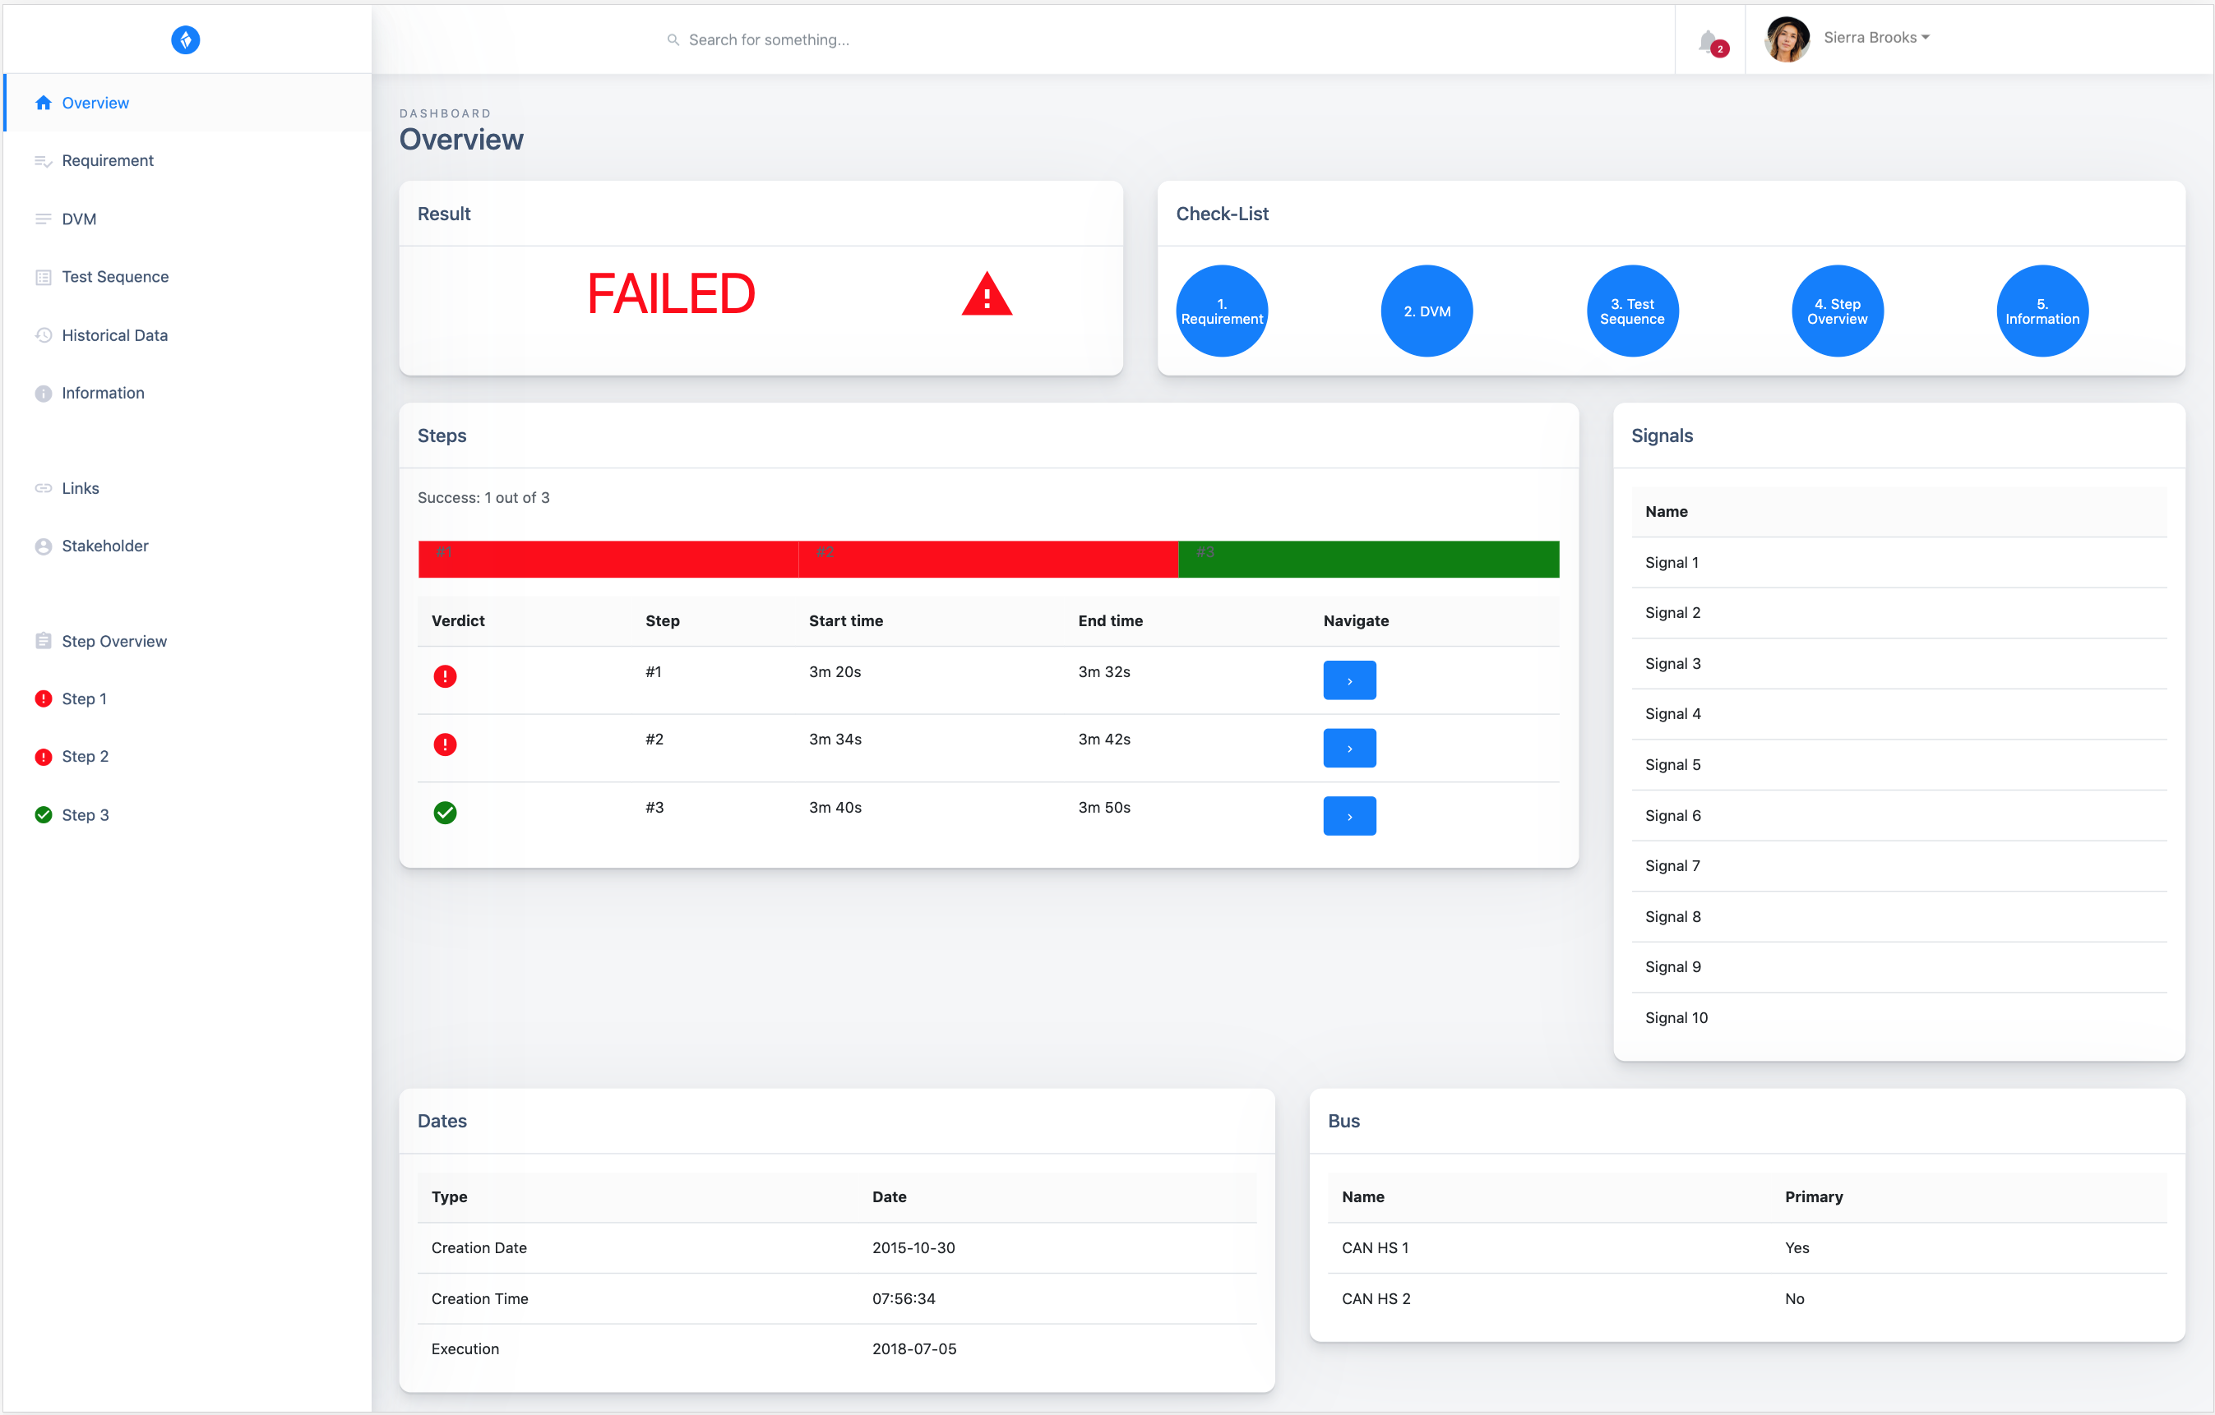Click the search magnifier icon
The width and height of the screenshot is (2215, 1415).
pyautogui.click(x=673, y=39)
